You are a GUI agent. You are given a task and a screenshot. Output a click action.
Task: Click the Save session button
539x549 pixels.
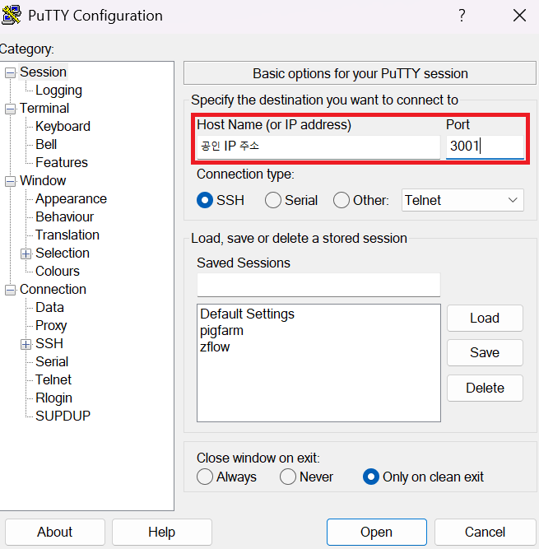[x=485, y=352]
